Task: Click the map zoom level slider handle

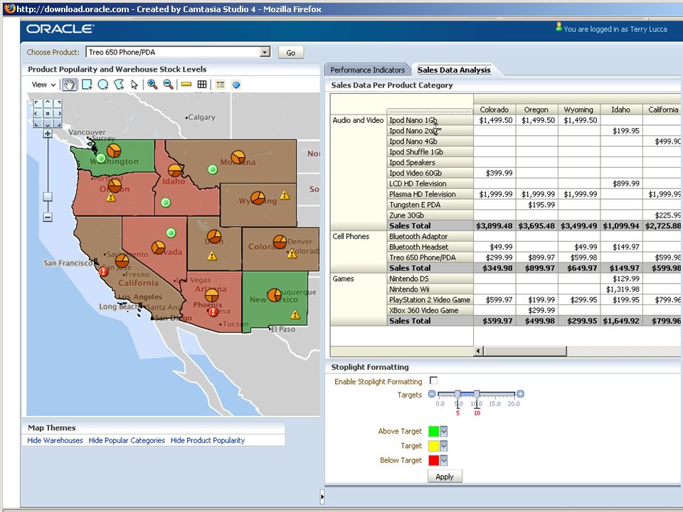Action: pyautogui.click(x=48, y=196)
